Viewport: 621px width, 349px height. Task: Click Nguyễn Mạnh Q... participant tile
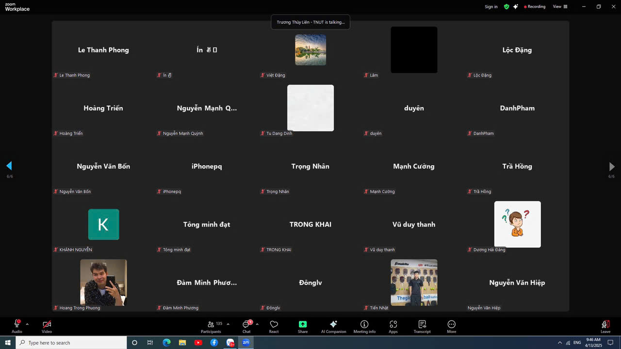click(x=207, y=108)
